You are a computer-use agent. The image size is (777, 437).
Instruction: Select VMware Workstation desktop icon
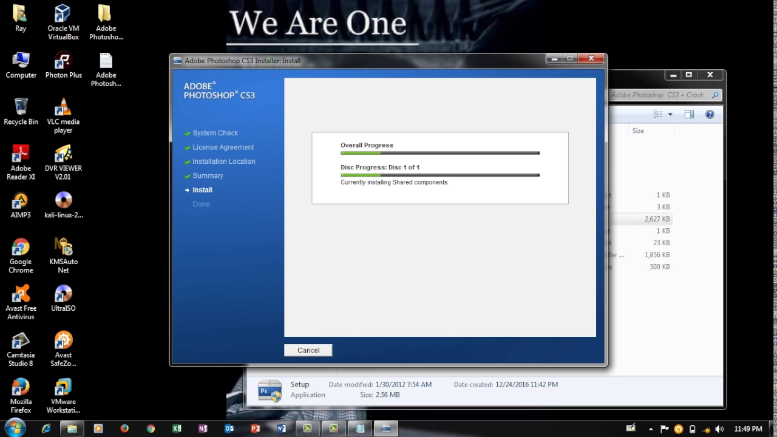click(63, 396)
